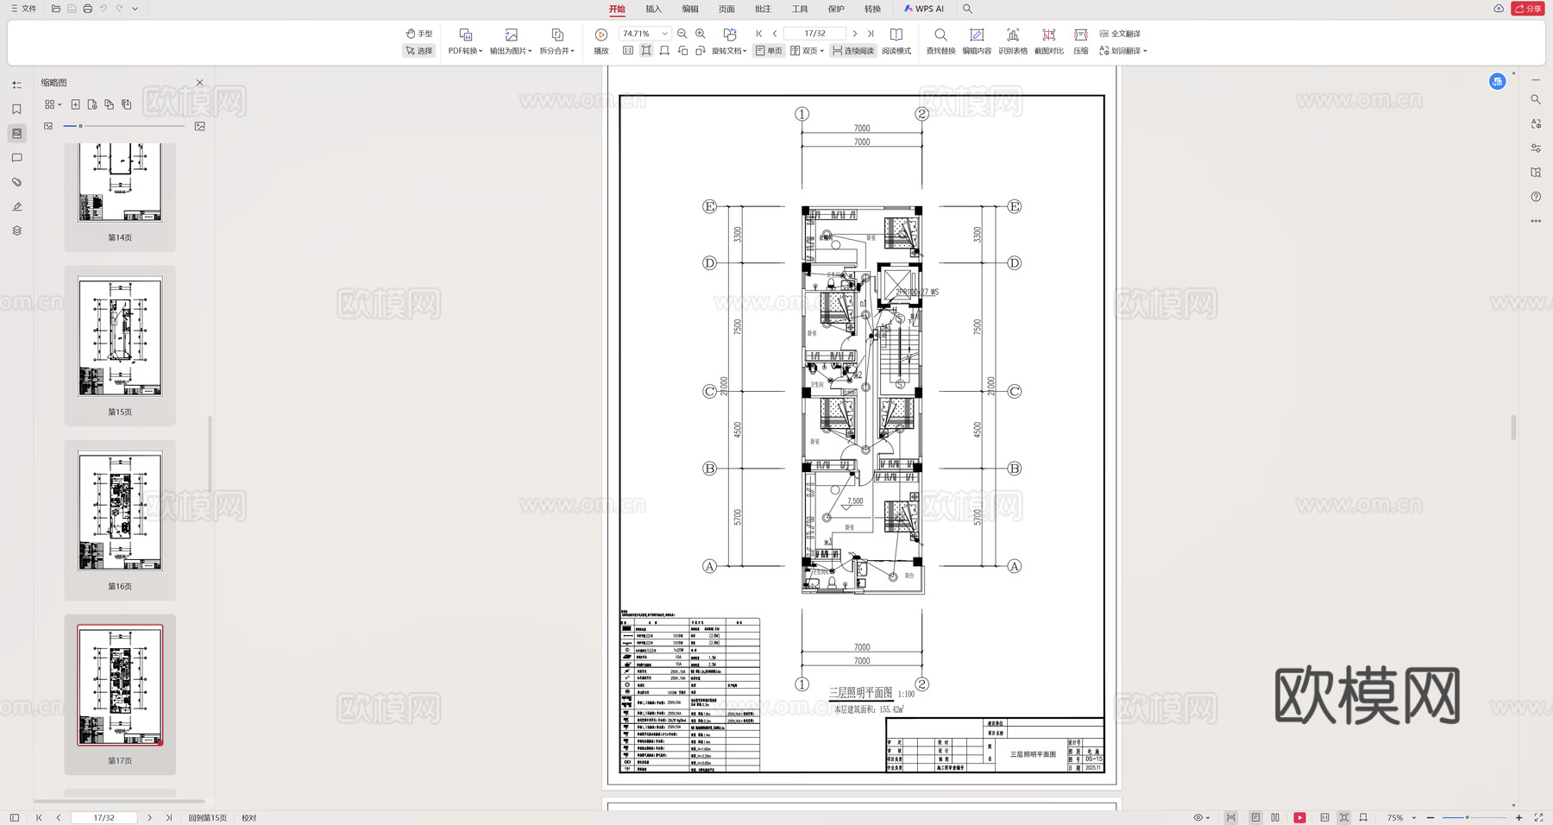Viewport: 1553px width, 825px height.
Task: Enable single page view (单页)
Action: 769,51
